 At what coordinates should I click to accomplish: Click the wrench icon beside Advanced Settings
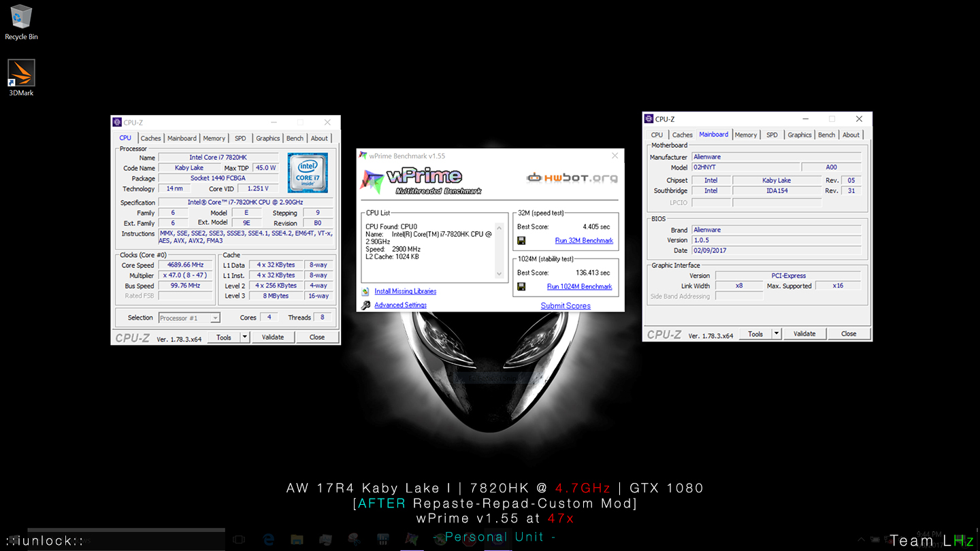click(366, 305)
